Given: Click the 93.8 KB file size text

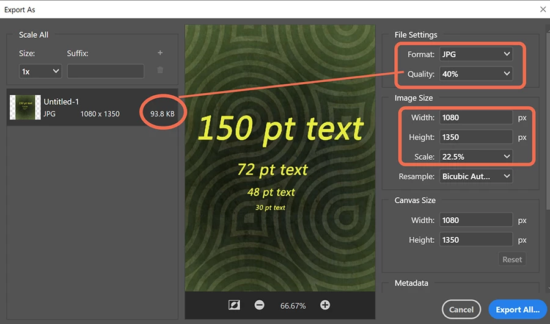Looking at the screenshot, I should tap(163, 114).
